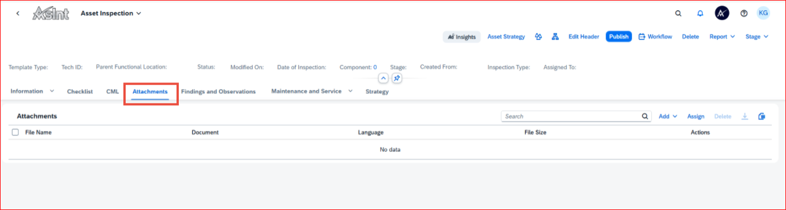
Task: Click Delete in the header toolbar
Action: 691,36
